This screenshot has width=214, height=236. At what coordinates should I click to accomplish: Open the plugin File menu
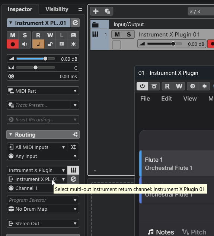145,99
